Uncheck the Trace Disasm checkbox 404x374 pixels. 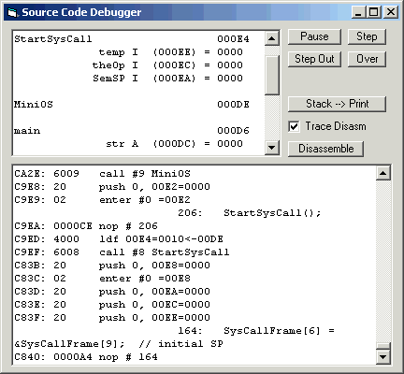pyautogui.click(x=294, y=126)
